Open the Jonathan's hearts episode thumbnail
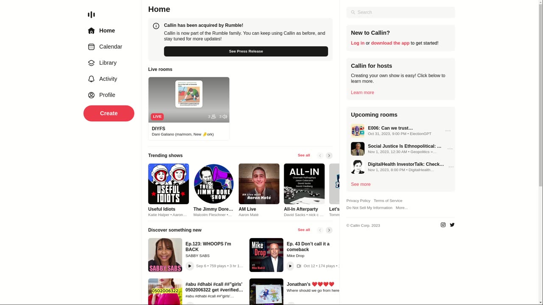The image size is (543, 305). point(266,291)
